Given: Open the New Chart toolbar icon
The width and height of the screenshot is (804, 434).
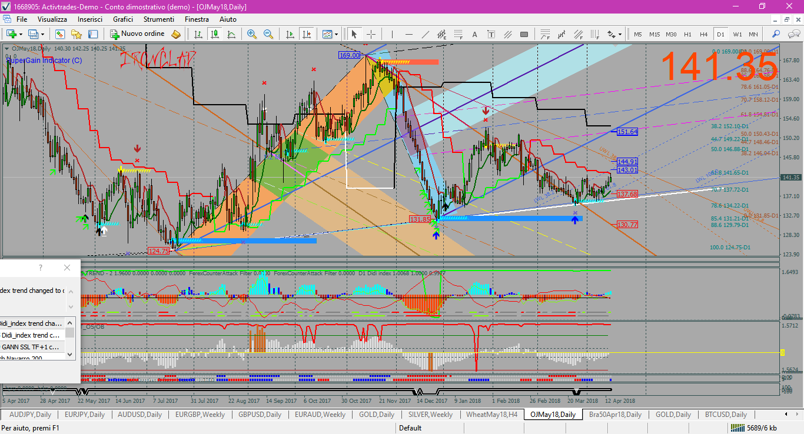Looking at the screenshot, I should click(11, 34).
